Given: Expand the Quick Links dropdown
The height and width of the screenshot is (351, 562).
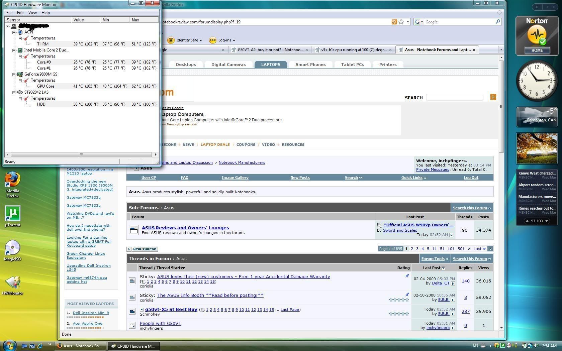Looking at the screenshot, I should click(x=413, y=178).
